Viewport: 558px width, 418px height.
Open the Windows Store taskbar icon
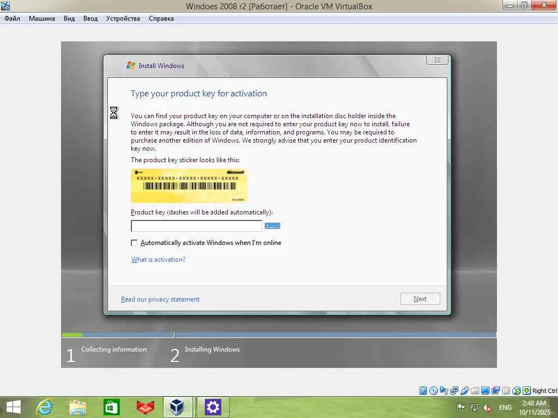[x=111, y=407]
